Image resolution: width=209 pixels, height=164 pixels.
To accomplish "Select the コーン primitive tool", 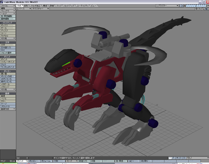I will pos(8,33).
